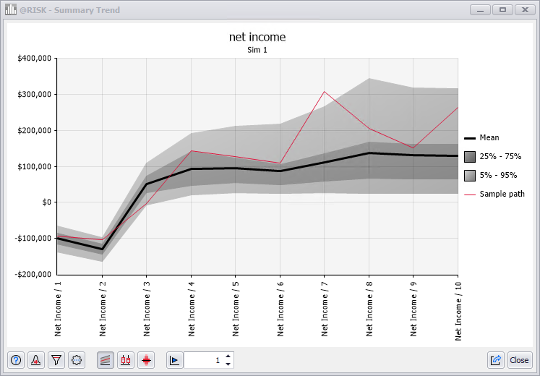This screenshot has width=540, height=376.
Task: Click the export graph icon
Action: click(x=496, y=360)
